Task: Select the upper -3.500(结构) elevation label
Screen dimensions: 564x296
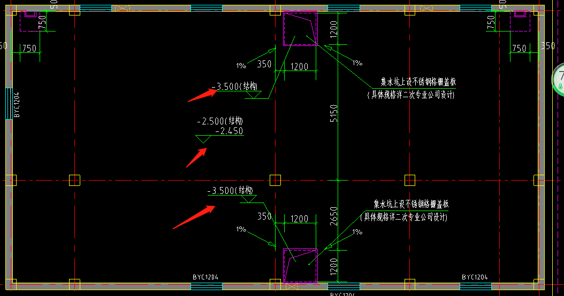Action: [234, 86]
